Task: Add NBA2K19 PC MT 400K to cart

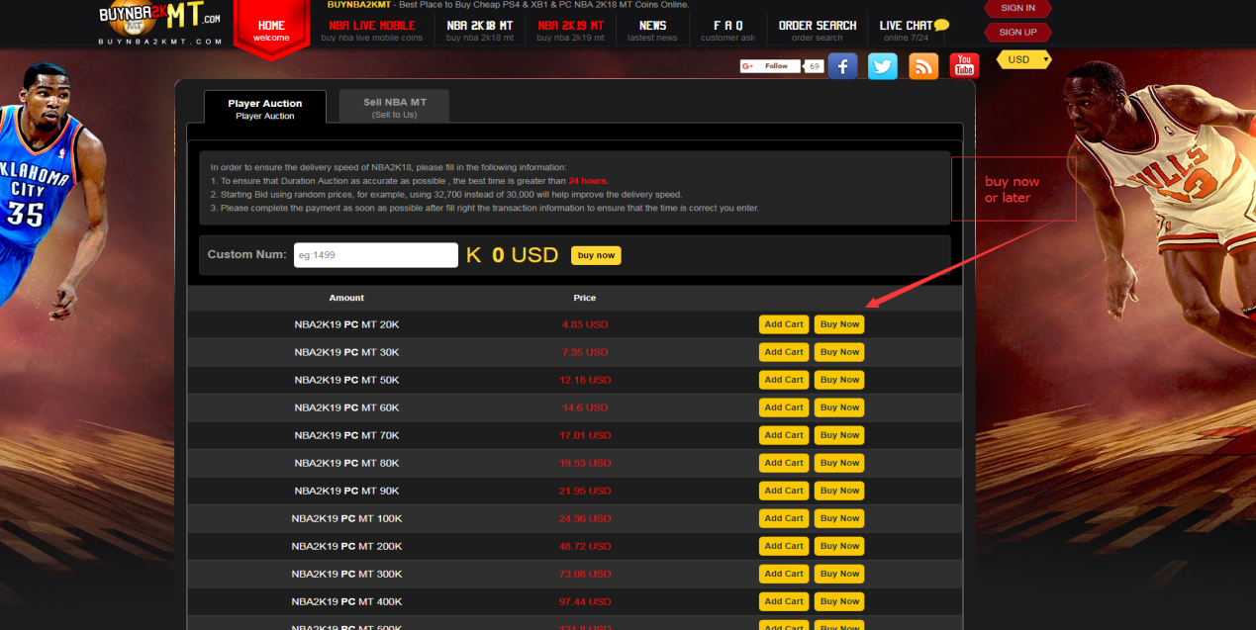Action: click(x=784, y=601)
